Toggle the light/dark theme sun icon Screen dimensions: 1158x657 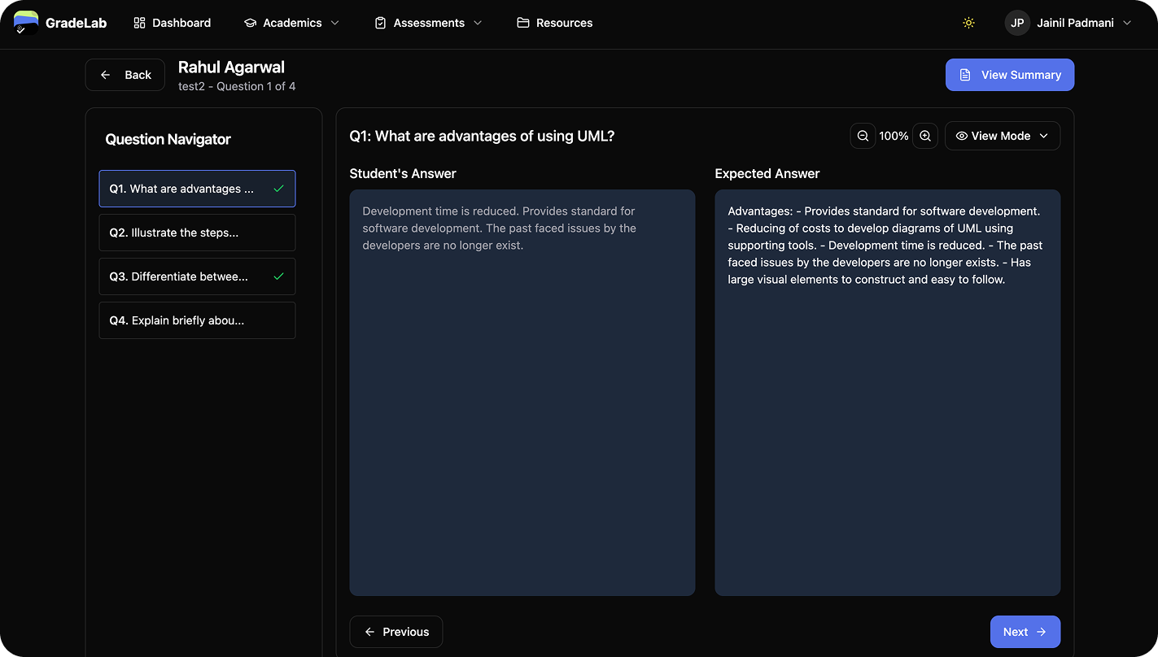tap(968, 23)
